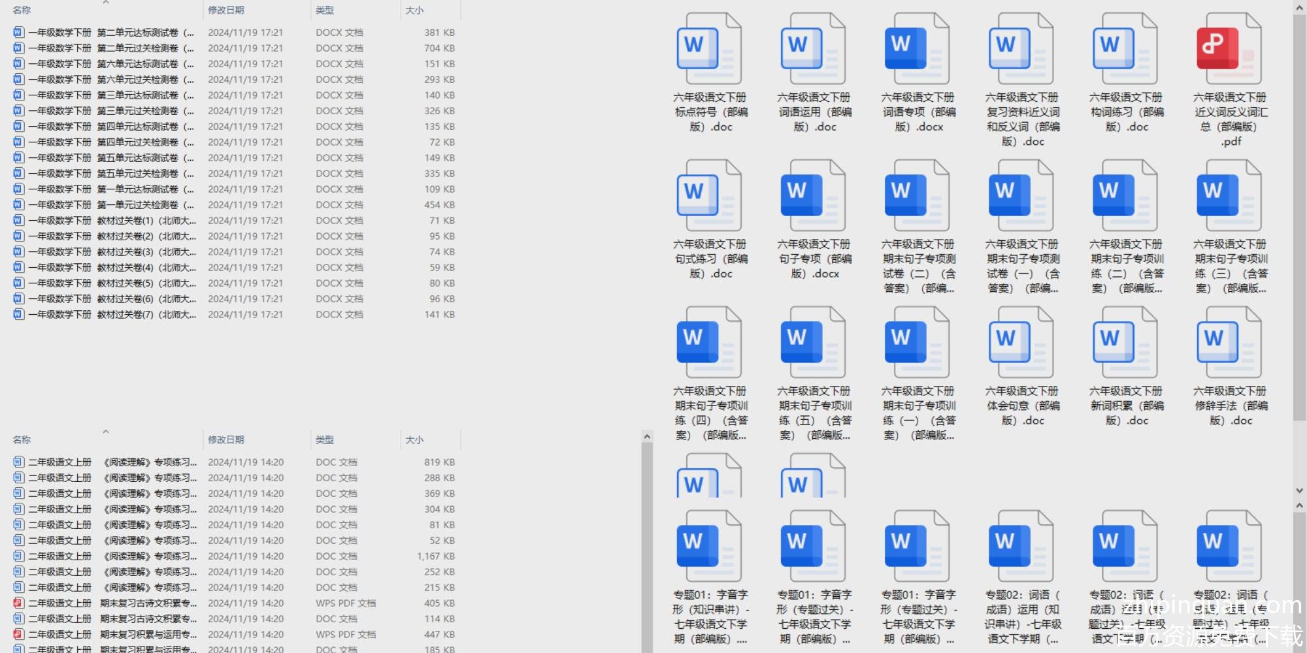This screenshot has height=653, width=1307.
Task: Select the 句式练习 Word document icon
Action: click(709, 197)
